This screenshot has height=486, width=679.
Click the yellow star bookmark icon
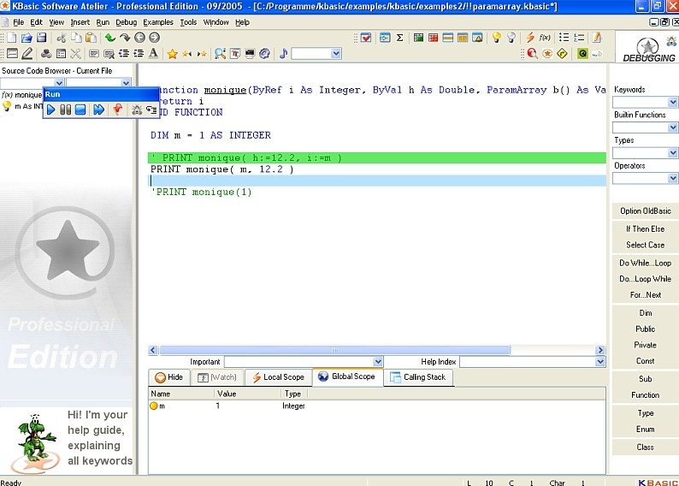tap(173, 54)
